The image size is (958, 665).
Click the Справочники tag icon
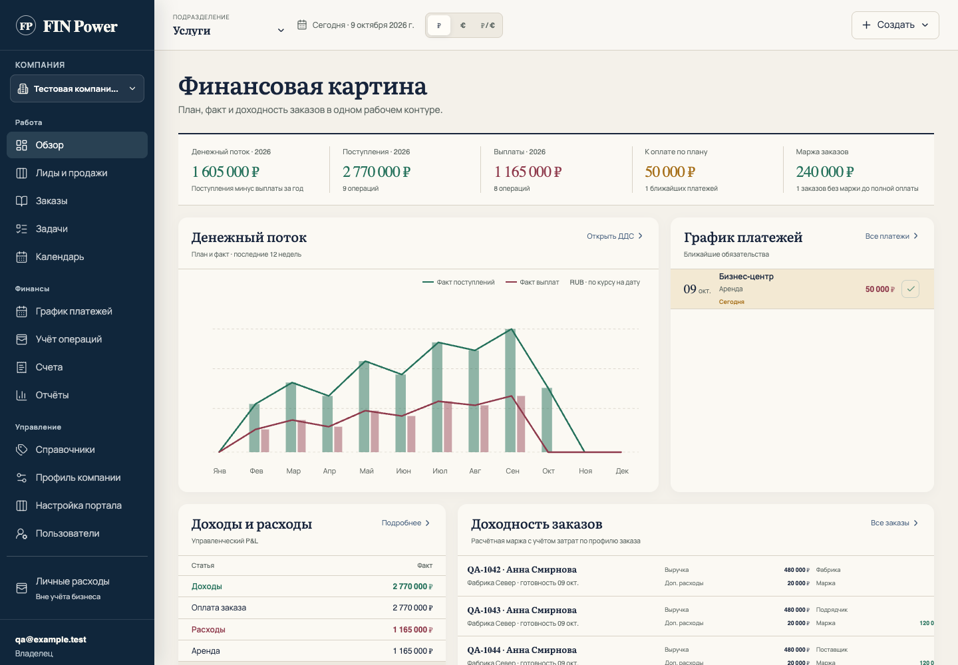click(22, 450)
